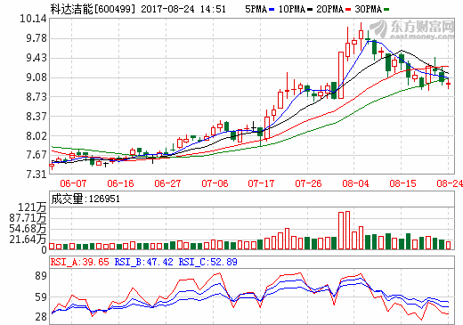Click the RSI axis label 28
This screenshot has height=325, width=463.
pos(41,317)
